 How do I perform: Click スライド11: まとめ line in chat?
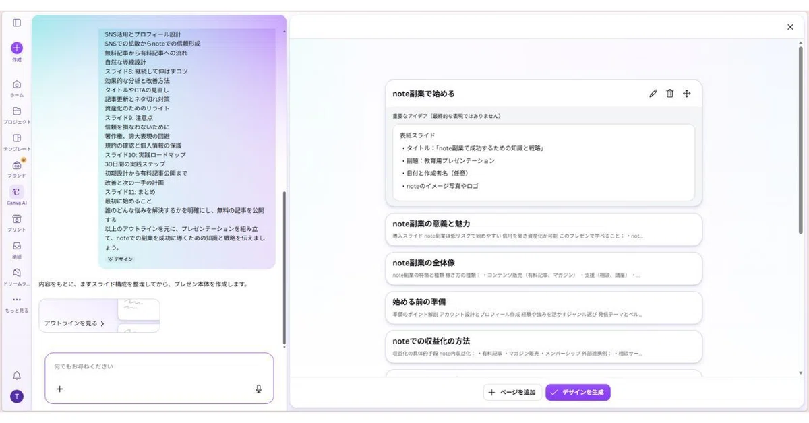point(129,192)
